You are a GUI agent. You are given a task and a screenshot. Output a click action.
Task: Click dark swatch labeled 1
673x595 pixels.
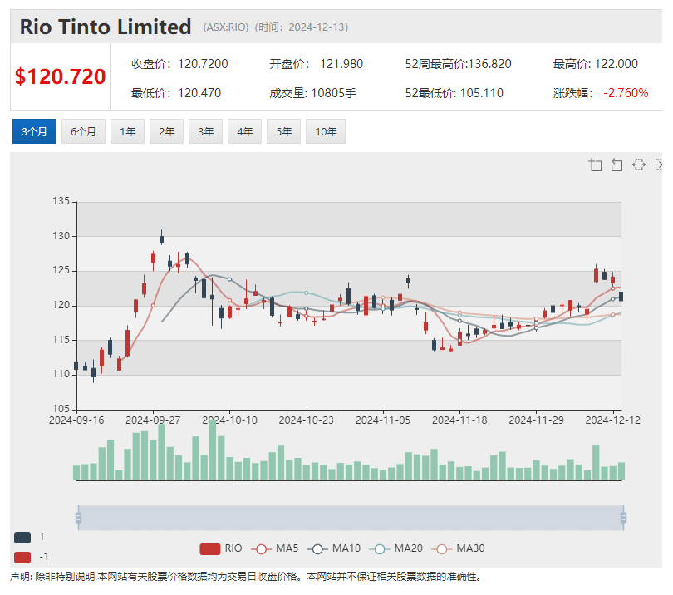[22, 537]
